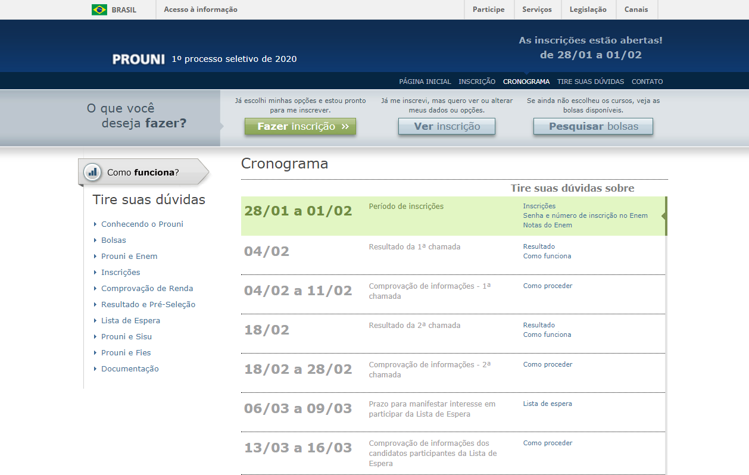749x475 pixels.
Task: Click the PROUNI logo
Action: [x=138, y=60]
